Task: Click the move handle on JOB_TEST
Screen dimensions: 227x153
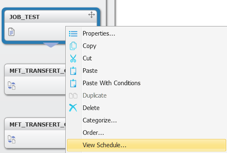Action: 92,15
